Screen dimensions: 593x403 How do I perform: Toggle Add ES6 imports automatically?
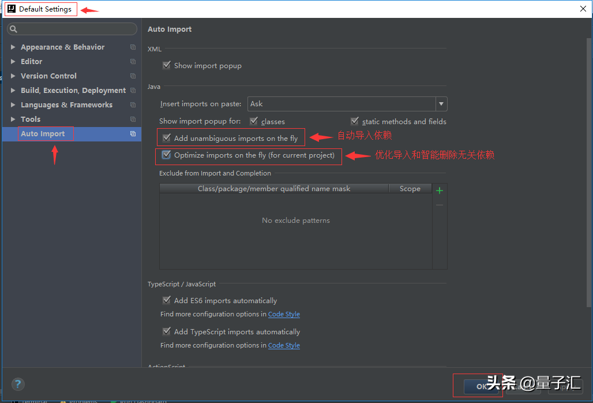[x=167, y=300]
